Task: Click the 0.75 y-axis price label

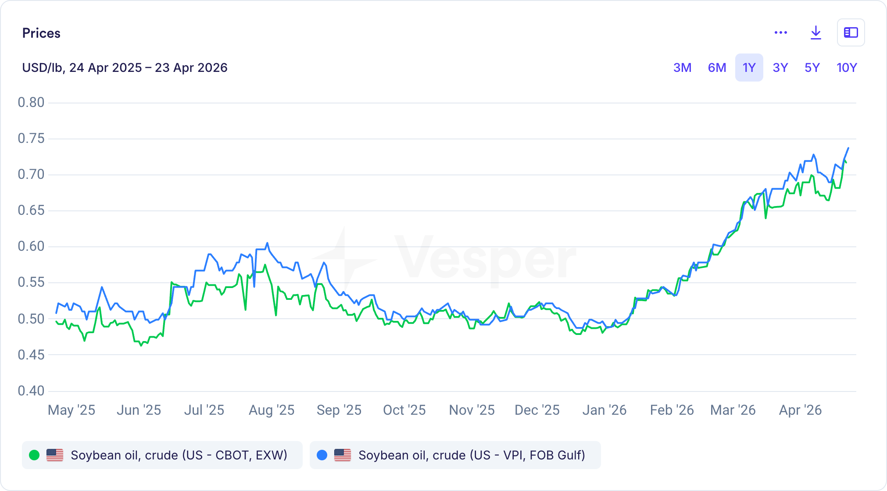Action: click(31, 139)
